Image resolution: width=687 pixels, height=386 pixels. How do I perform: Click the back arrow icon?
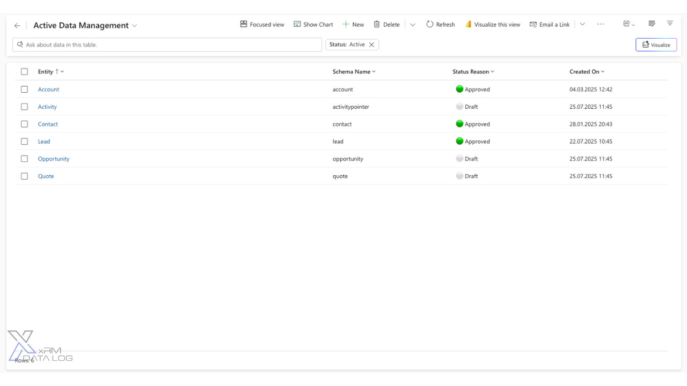17,26
